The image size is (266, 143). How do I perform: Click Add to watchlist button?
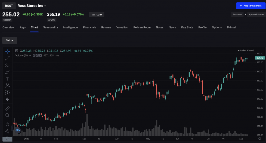click(251, 6)
